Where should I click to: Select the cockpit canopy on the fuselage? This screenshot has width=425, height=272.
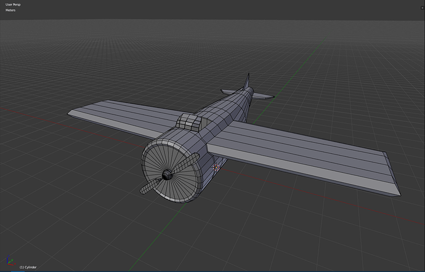pos(189,121)
